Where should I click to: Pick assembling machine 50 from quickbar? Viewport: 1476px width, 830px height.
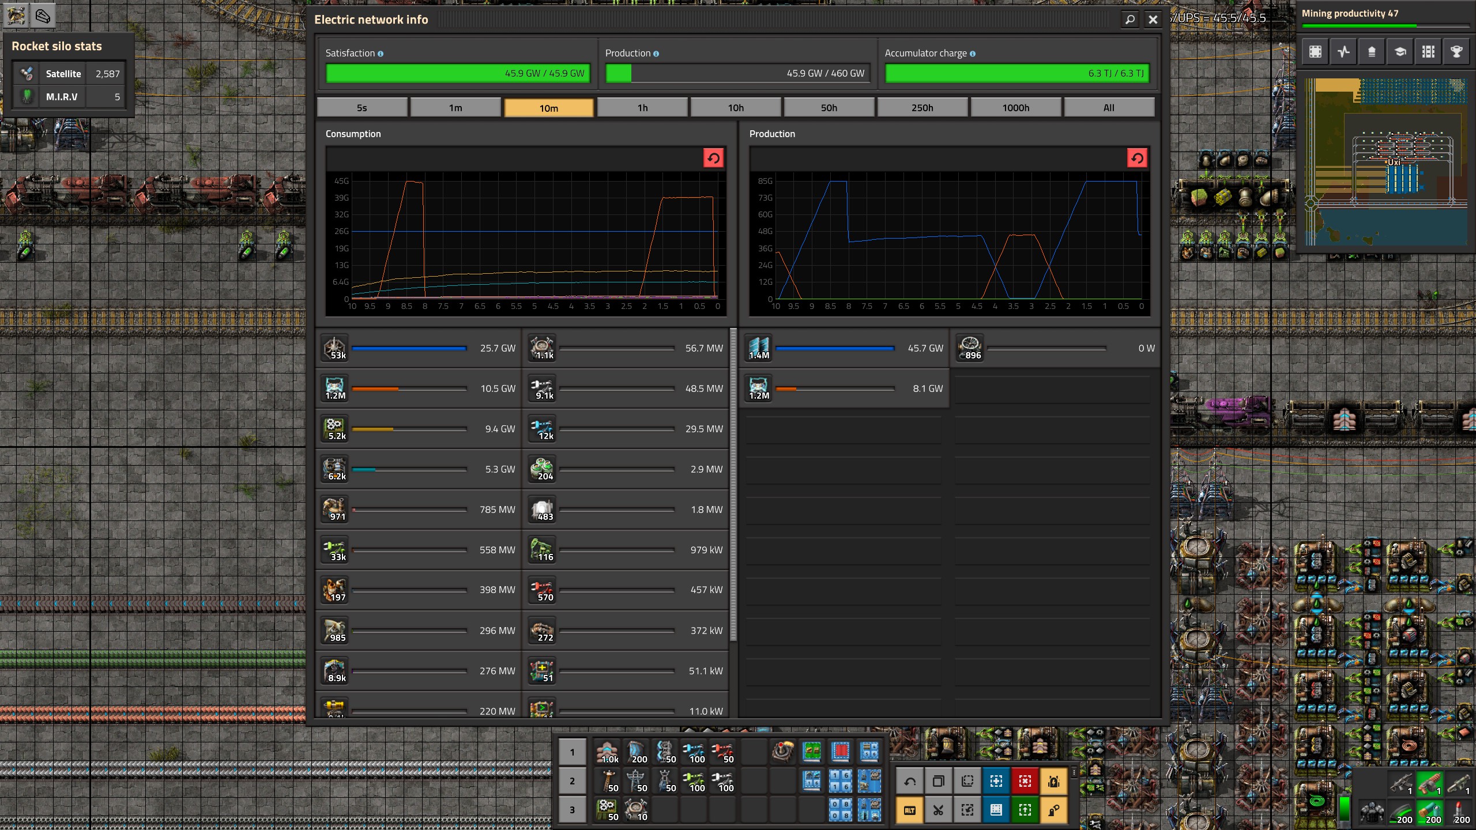point(608,810)
